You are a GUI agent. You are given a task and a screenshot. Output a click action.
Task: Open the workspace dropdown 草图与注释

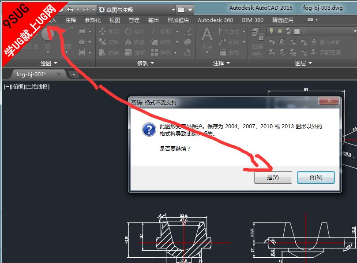click(x=137, y=10)
